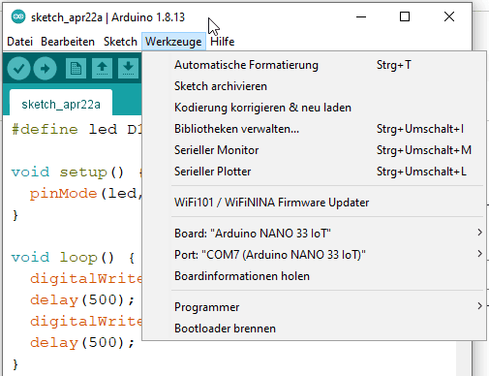Select Boardinformationen holen

pyautogui.click(x=314, y=276)
